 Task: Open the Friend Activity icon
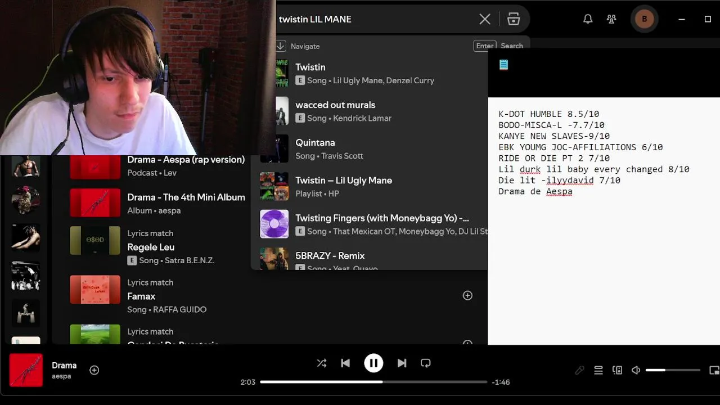(611, 19)
